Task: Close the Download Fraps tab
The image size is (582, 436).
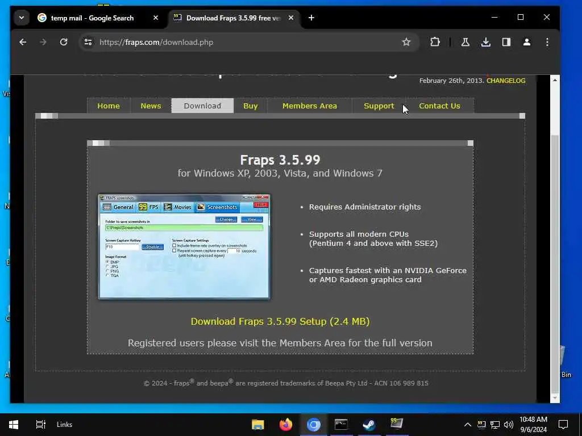Action: tap(291, 18)
